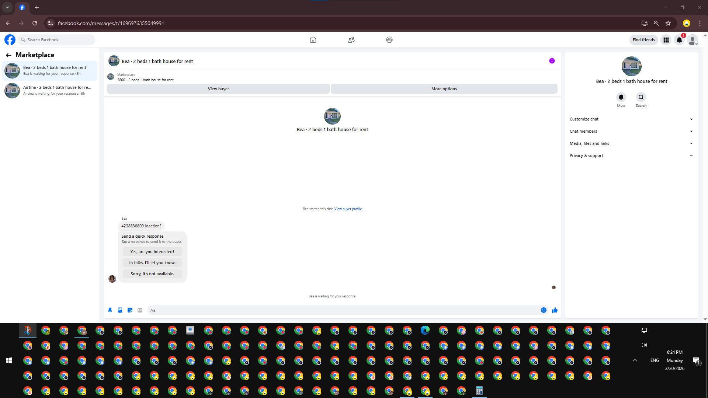This screenshot has width=708, height=398.
Task: Open the emoji picker in message box
Action: (544, 310)
